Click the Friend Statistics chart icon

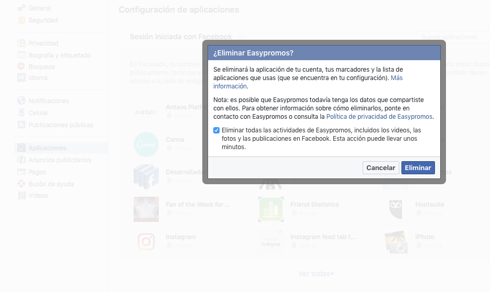(271, 209)
